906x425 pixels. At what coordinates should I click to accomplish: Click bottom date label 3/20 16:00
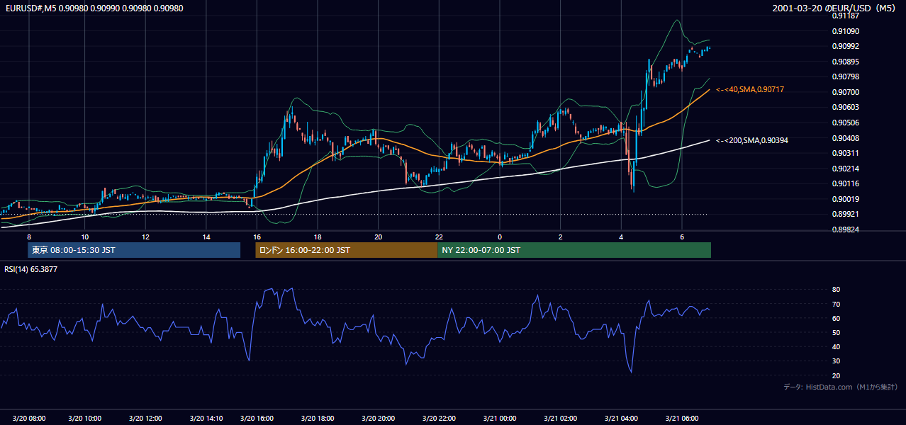click(257, 418)
